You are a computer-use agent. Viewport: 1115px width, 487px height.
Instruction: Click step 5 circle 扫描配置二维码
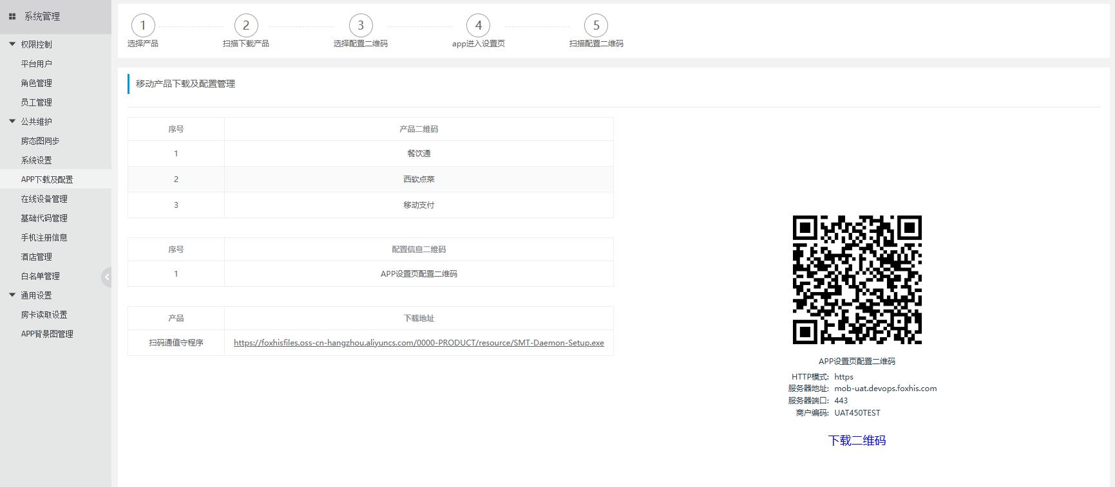(x=596, y=26)
